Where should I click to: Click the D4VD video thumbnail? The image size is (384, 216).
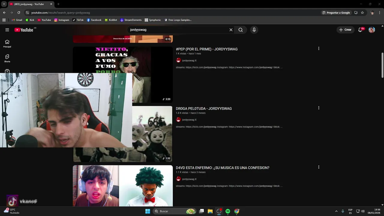click(x=123, y=186)
